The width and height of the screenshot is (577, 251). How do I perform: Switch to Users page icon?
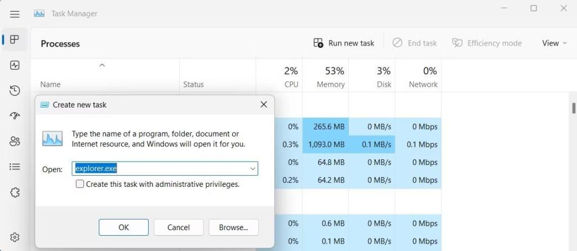(15, 141)
